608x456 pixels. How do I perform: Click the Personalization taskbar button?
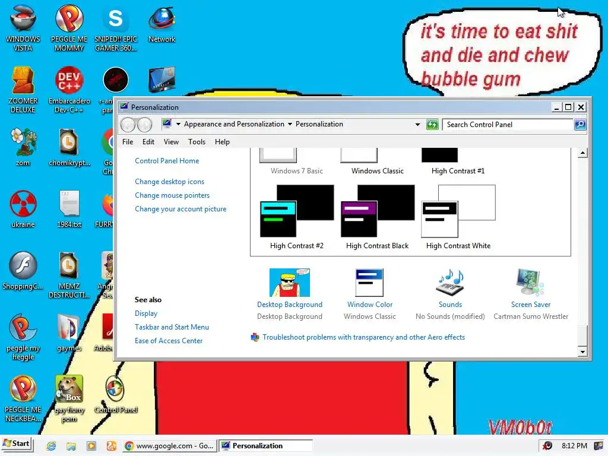coord(265,446)
